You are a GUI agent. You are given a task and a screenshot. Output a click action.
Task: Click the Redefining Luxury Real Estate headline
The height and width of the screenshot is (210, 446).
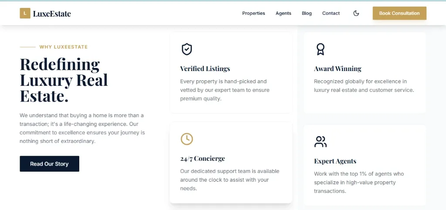click(64, 80)
